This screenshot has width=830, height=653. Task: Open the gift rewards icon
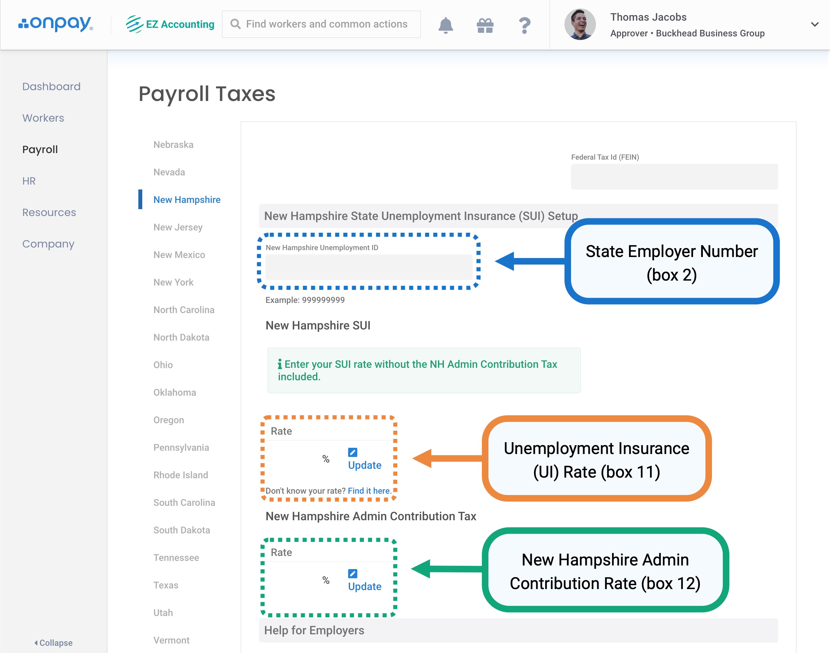485,25
